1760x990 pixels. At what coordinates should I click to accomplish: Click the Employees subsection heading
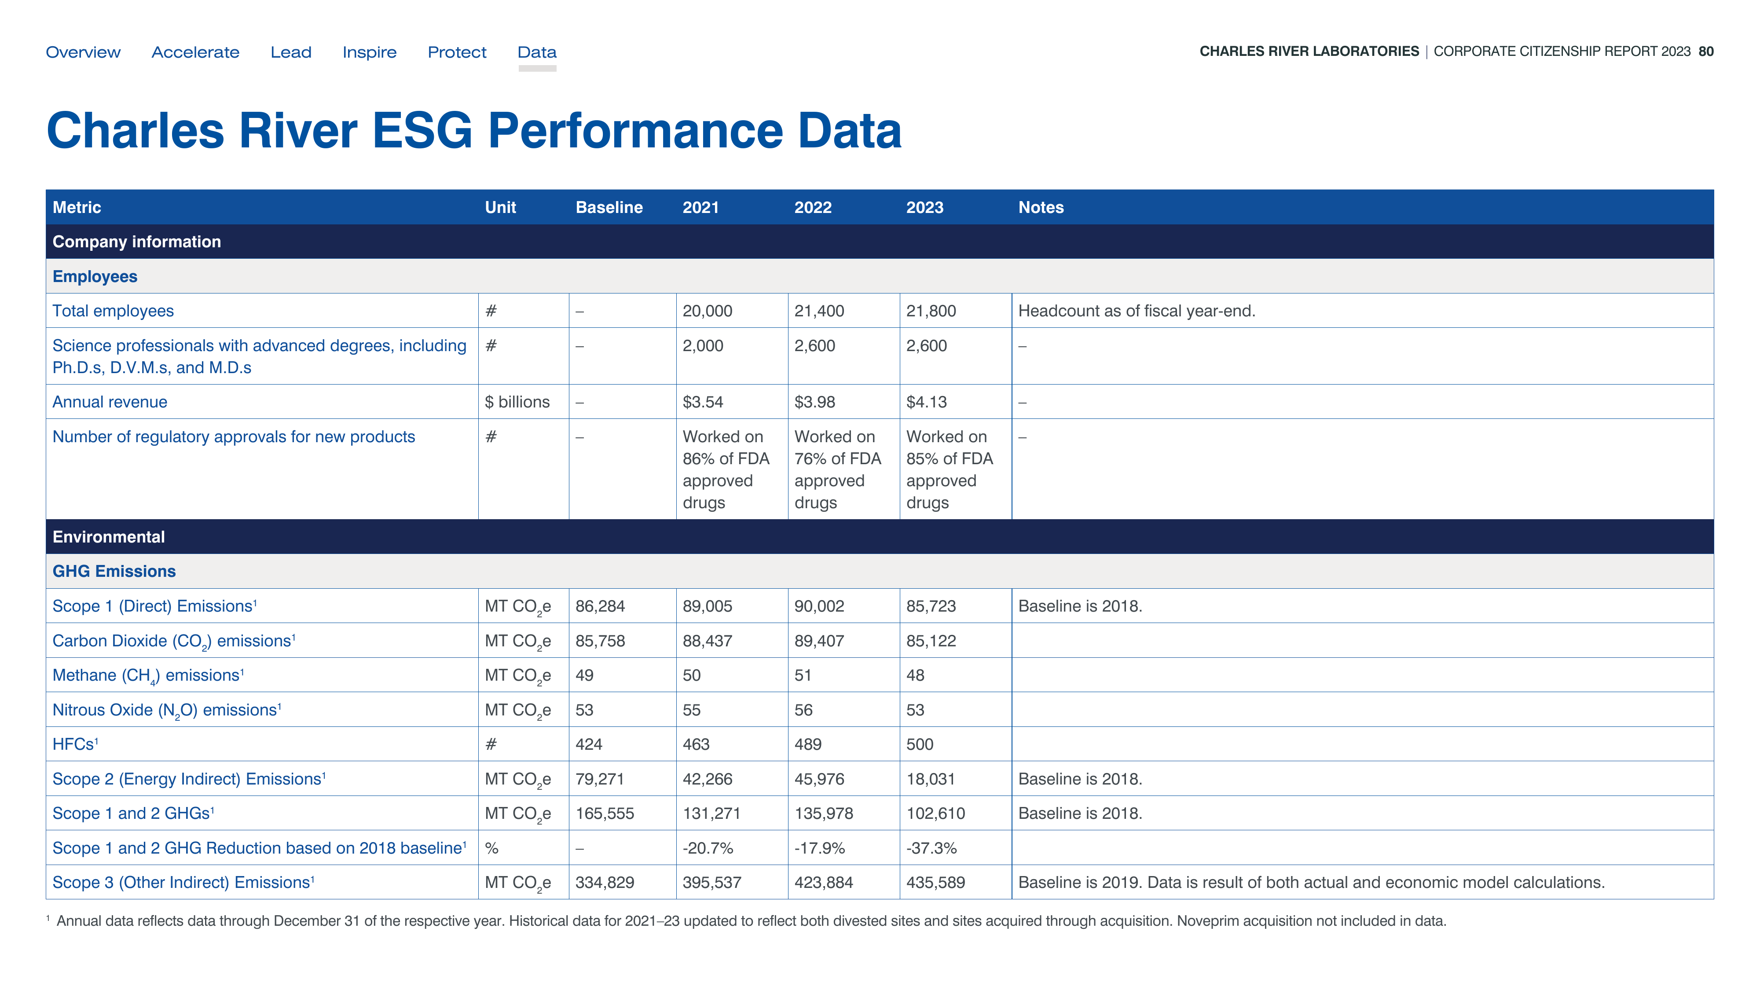[95, 276]
